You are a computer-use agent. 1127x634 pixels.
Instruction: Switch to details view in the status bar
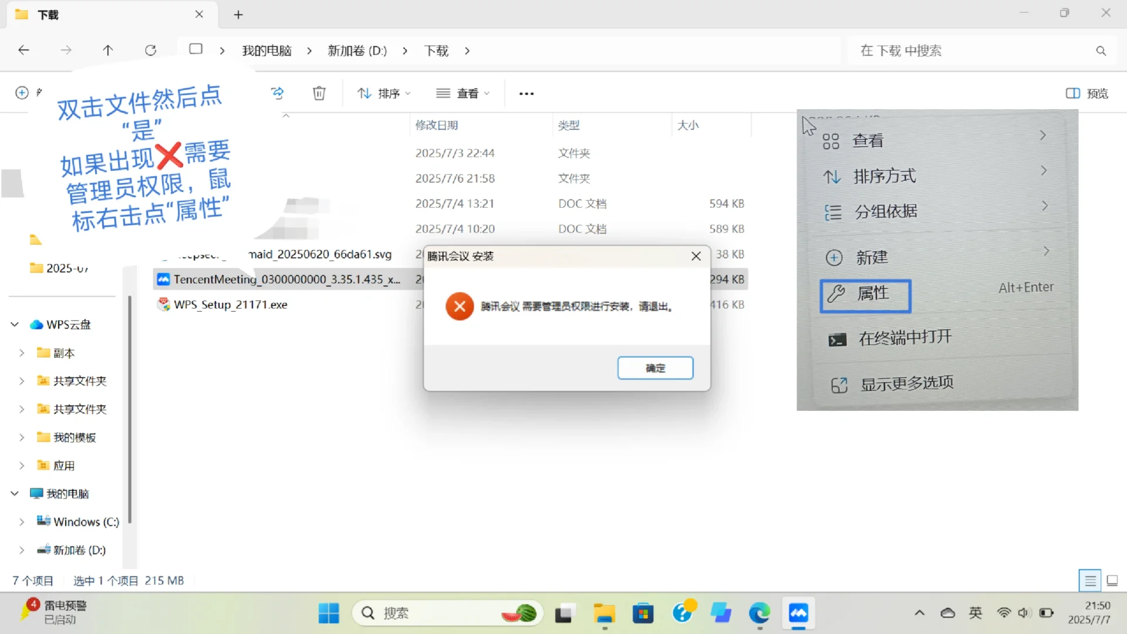pos(1090,580)
